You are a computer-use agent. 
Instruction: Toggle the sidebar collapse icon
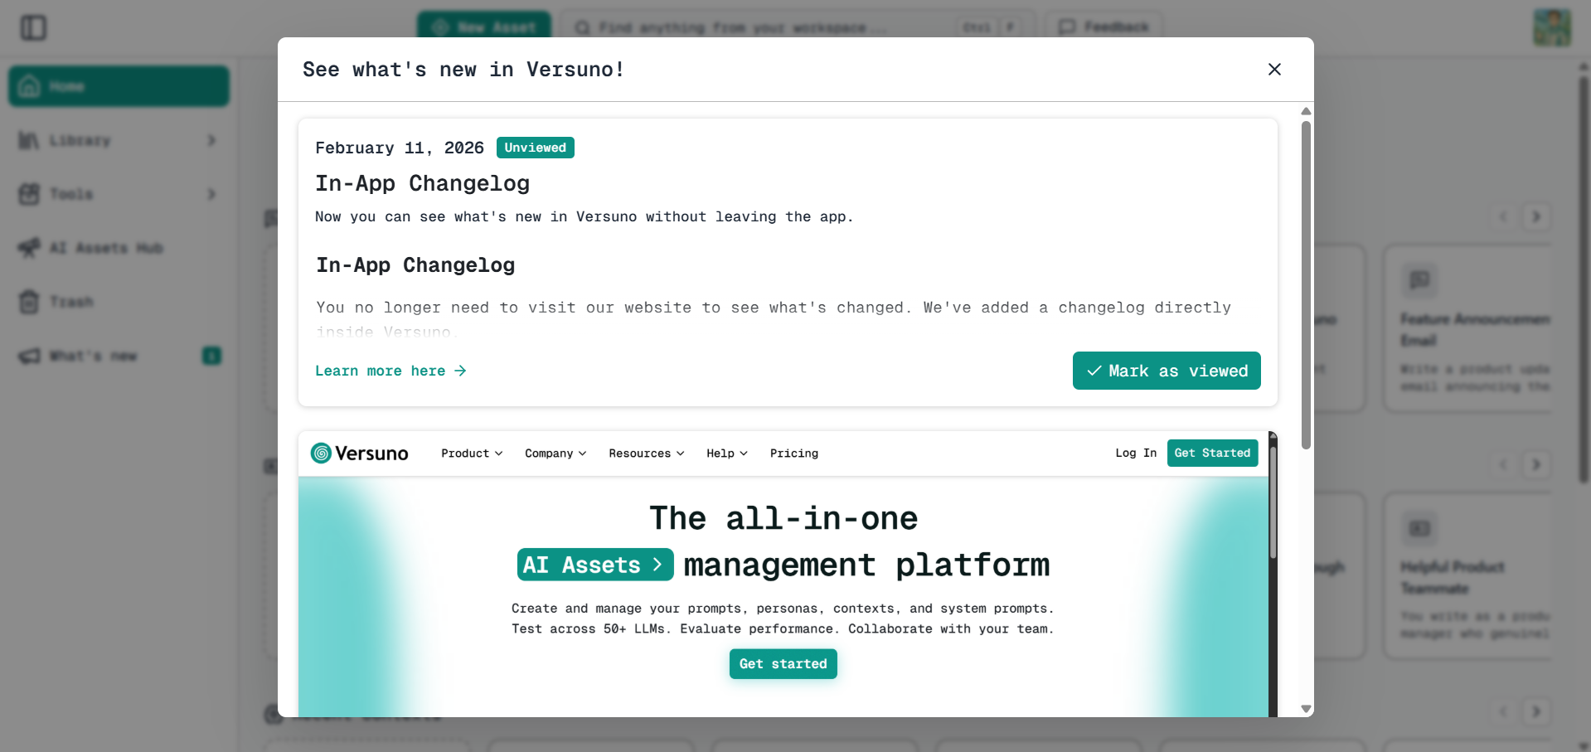(x=33, y=27)
